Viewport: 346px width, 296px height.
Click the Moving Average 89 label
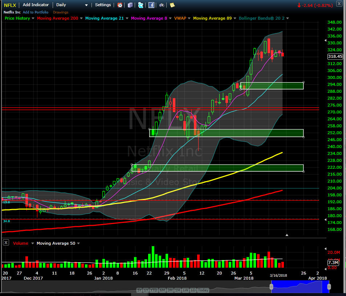pos(212,18)
